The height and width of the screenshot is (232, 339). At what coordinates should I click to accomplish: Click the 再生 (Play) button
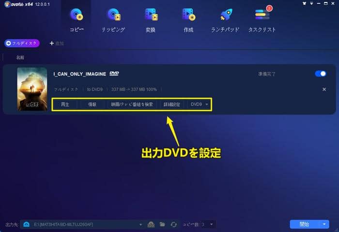coord(65,104)
